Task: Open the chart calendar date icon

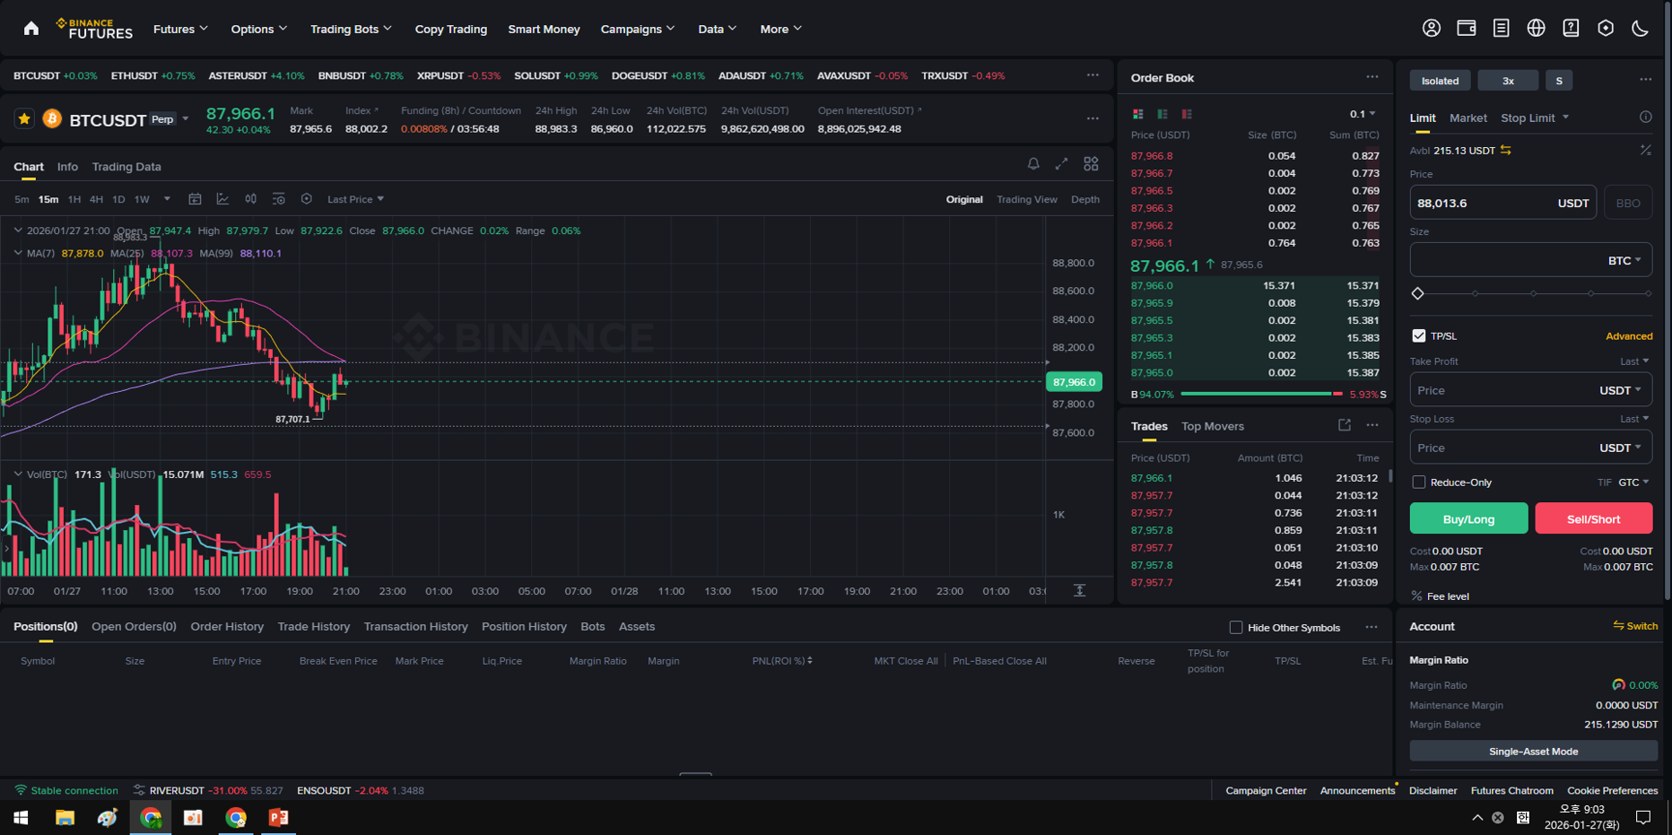Action: point(195,199)
